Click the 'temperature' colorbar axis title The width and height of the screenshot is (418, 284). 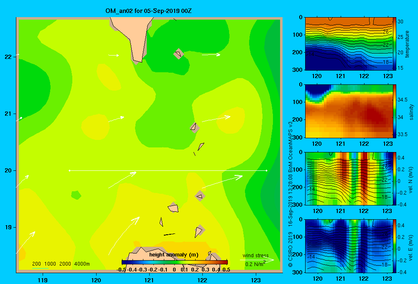[x=407, y=44]
